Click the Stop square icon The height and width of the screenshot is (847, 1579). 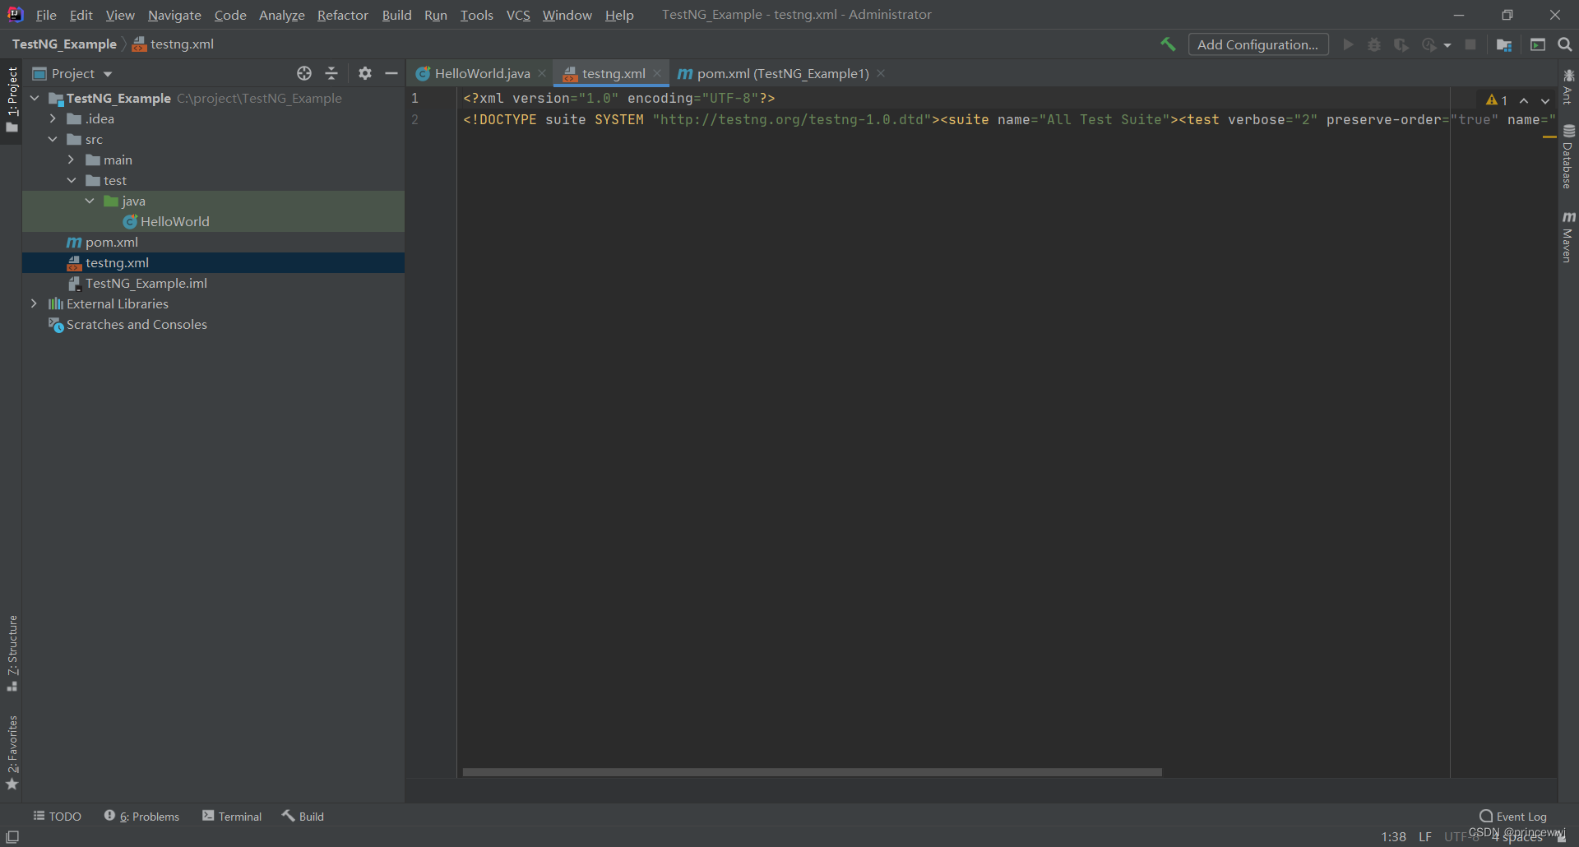click(1470, 44)
